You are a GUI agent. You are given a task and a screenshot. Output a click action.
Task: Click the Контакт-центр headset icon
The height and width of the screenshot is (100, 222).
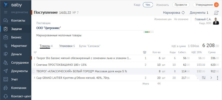click(6, 96)
